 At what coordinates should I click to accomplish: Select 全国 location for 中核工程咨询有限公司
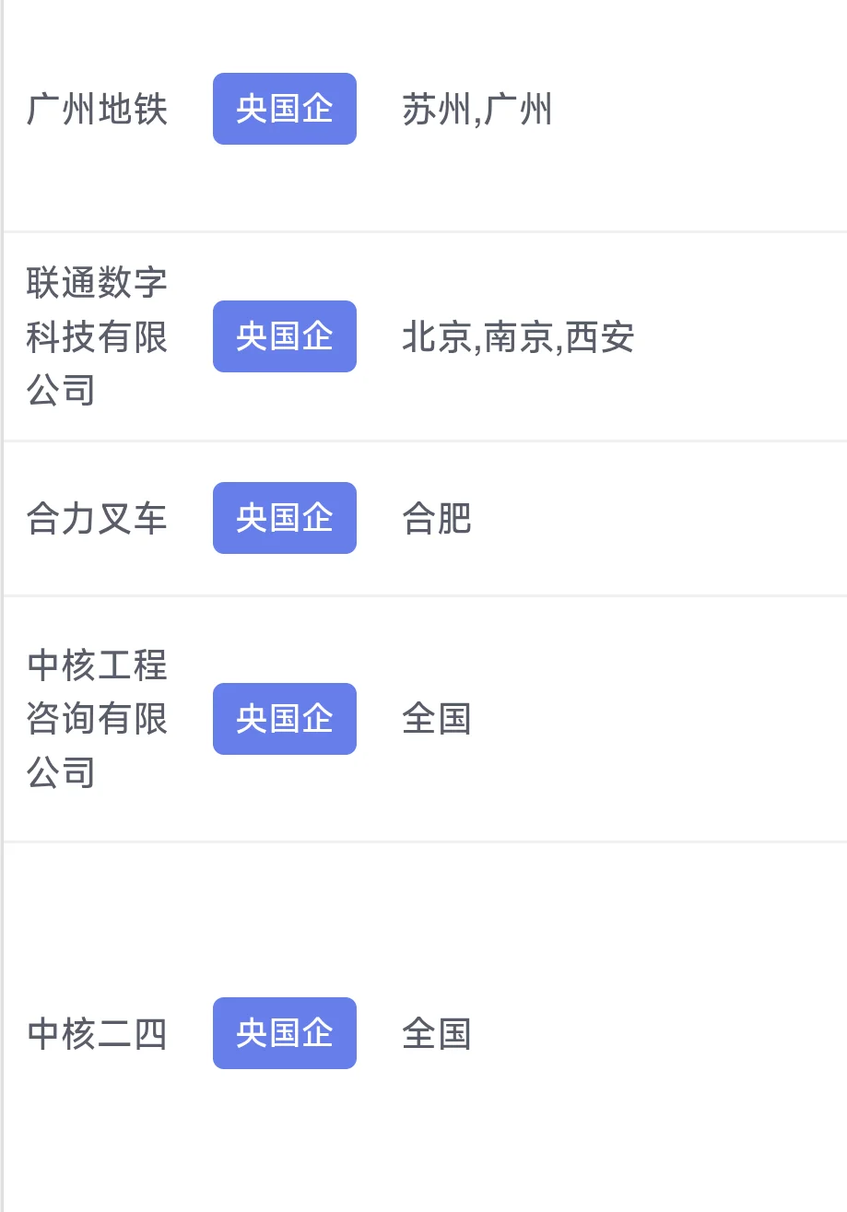click(x=437, y=719)
